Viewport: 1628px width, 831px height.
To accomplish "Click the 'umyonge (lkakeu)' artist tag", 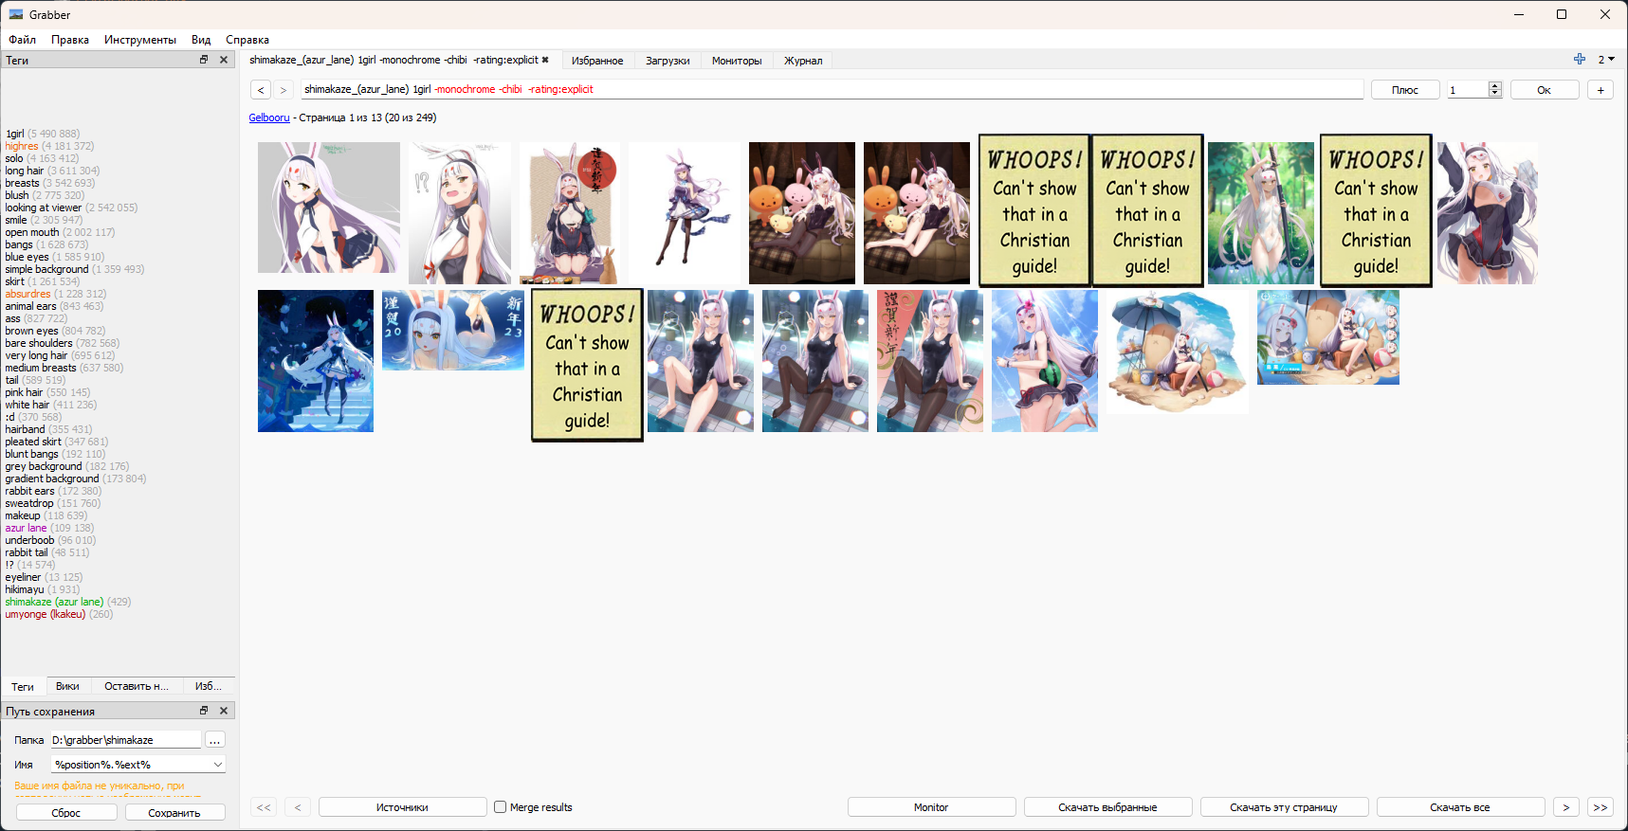I will [x=46, y=614].
